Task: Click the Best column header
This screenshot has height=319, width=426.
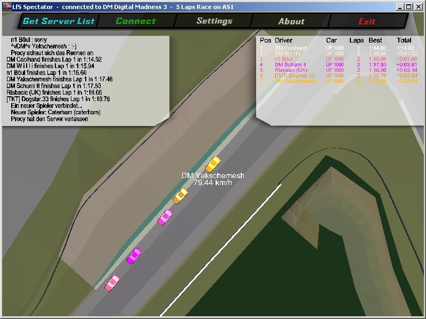Action: [x=375, y=40]
